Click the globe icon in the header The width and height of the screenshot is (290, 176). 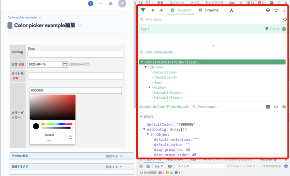tap(111, 3)
